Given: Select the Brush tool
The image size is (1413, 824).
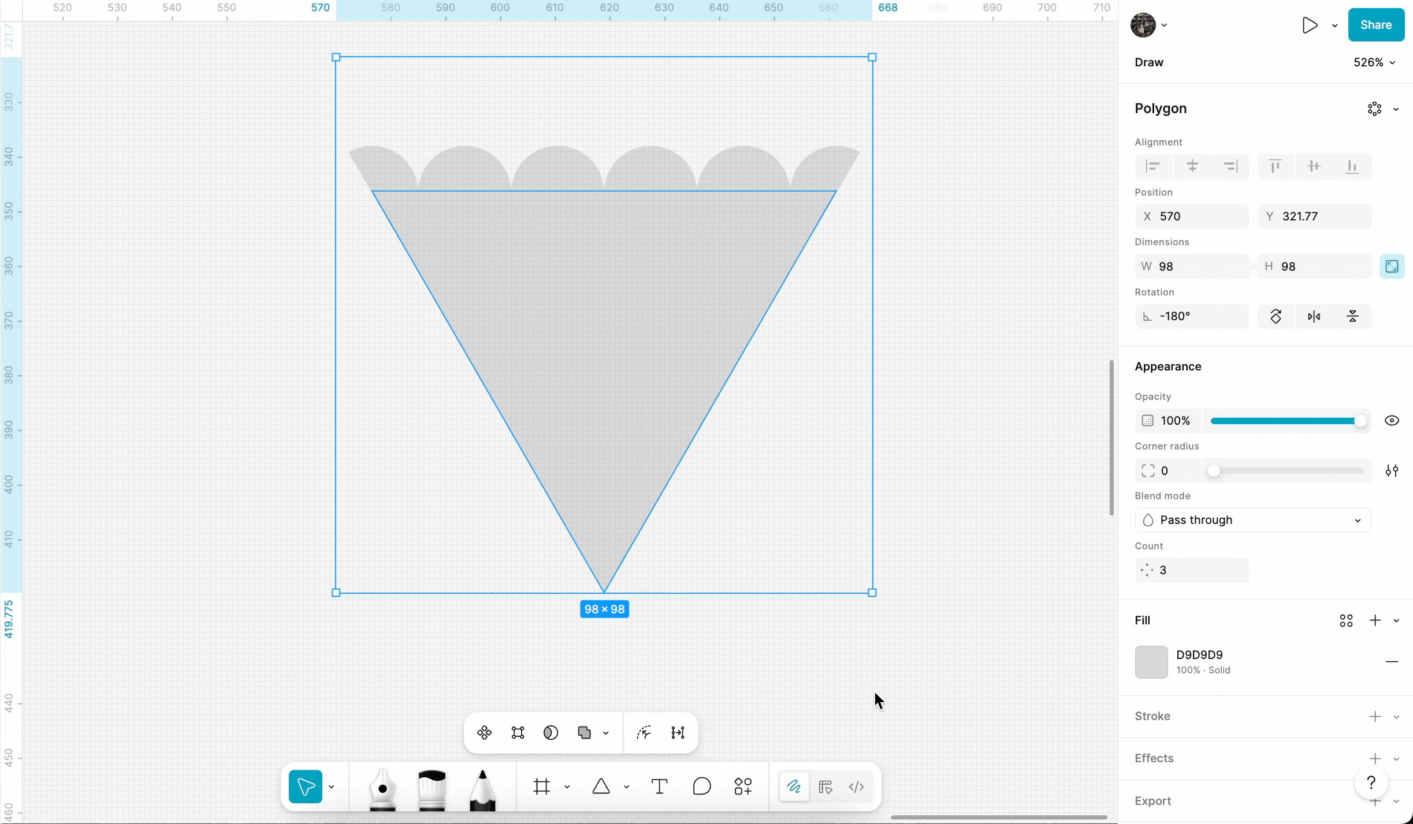Looking at the screenshot, I should coord(432,788).
